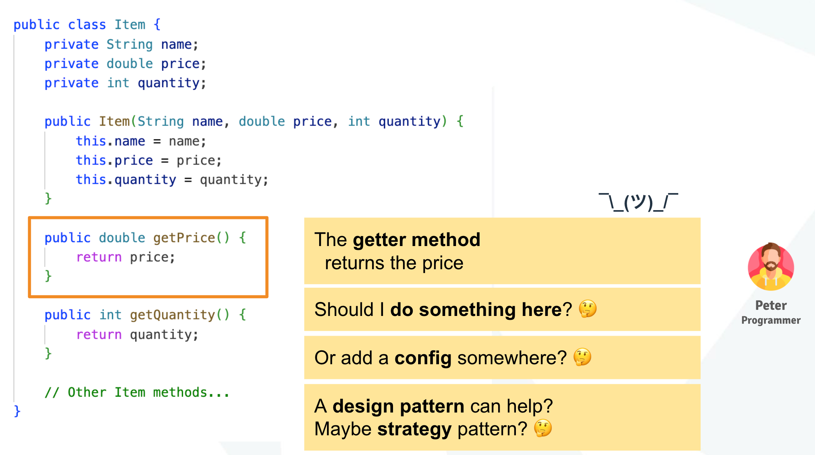Image resolution: width=815 pixels, height=455 pixels.
Task: Click 'Should I do something here' note
Action: click(502, 309)
